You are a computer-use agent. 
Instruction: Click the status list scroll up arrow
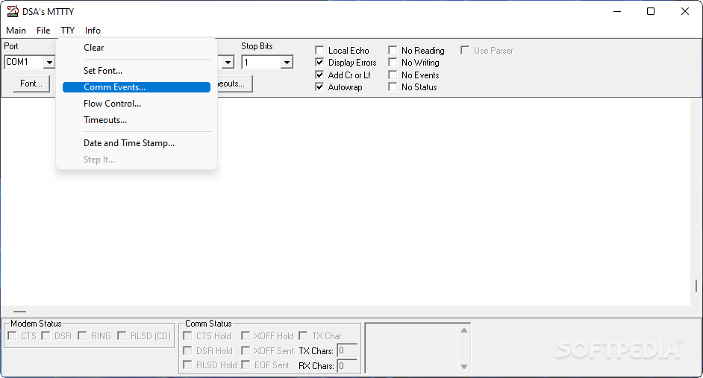click(x=464, y=330)
